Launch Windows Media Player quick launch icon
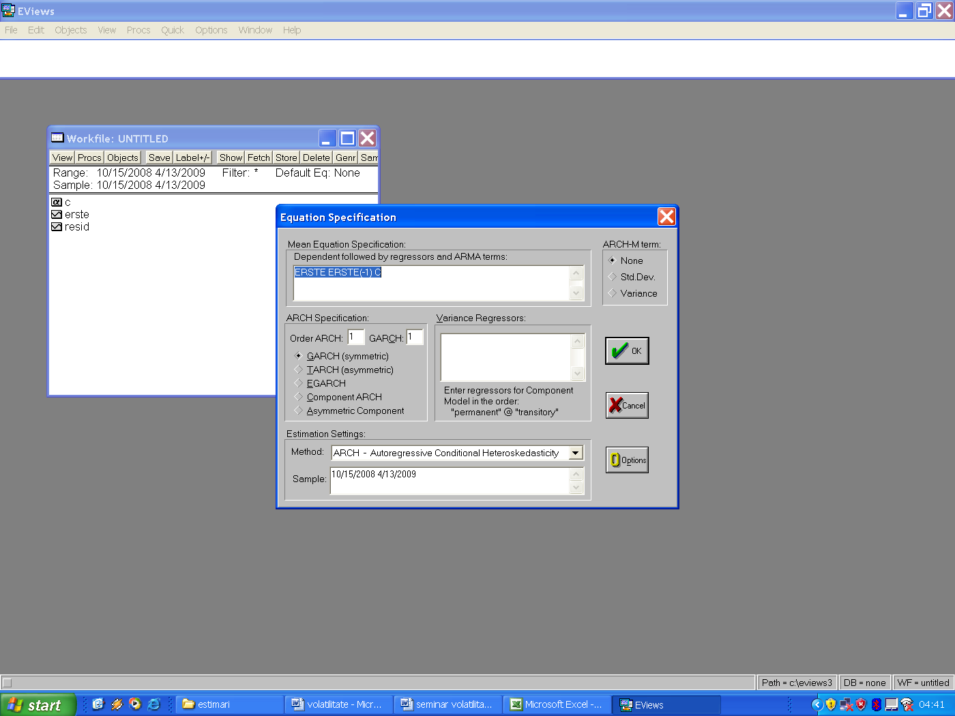 135,704
